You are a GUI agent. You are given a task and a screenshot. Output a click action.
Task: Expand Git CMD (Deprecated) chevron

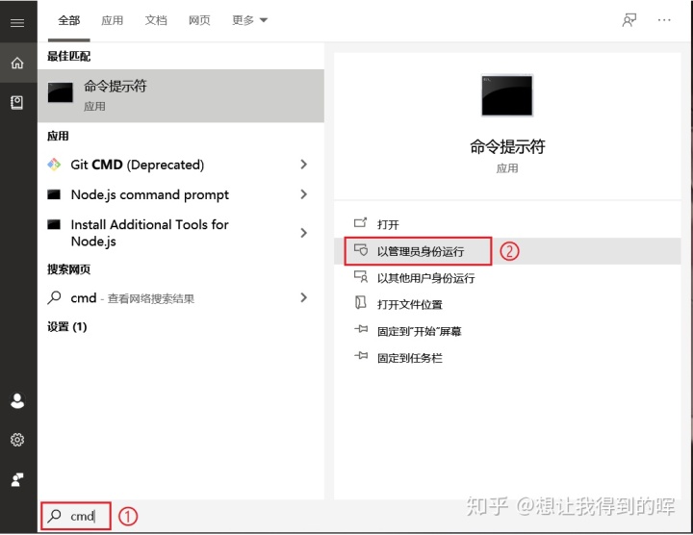[303, 165]
